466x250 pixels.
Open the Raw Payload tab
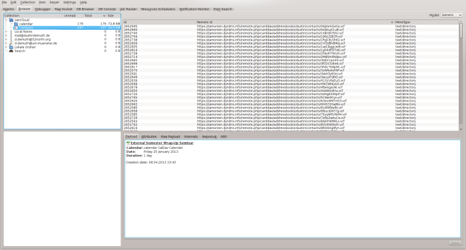coord(170,136)
